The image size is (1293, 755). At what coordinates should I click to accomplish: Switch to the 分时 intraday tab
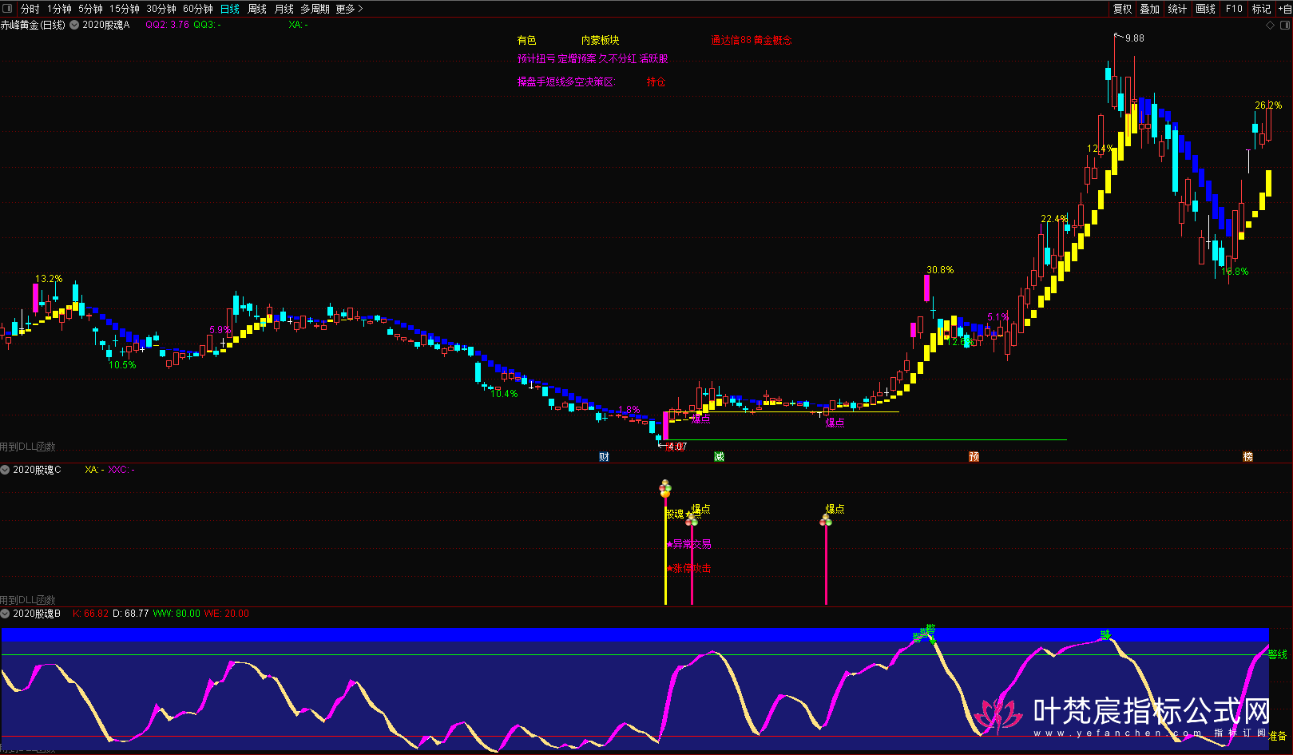30,9
